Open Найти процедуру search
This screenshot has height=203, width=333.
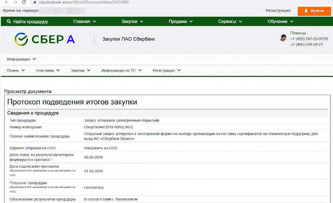pyautogui.click(x=31, y=21)
